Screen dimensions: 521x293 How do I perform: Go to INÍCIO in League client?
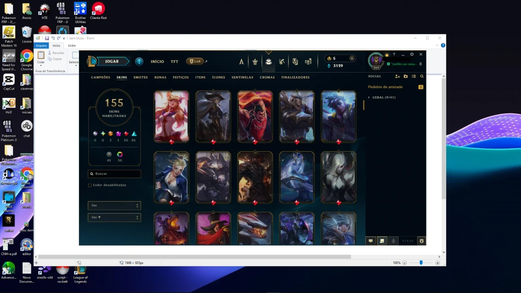(x=157, y=62)
